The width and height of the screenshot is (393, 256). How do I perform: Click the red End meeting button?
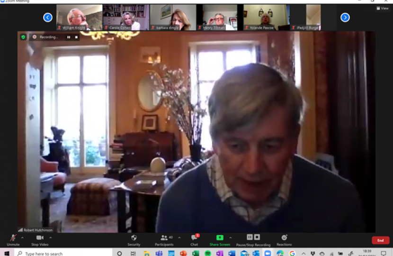[380, 240]
